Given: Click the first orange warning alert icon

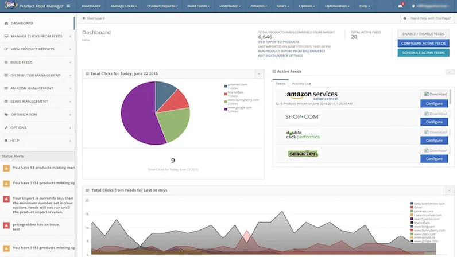Looking at the screenshot, I should (x=6, y=168).
